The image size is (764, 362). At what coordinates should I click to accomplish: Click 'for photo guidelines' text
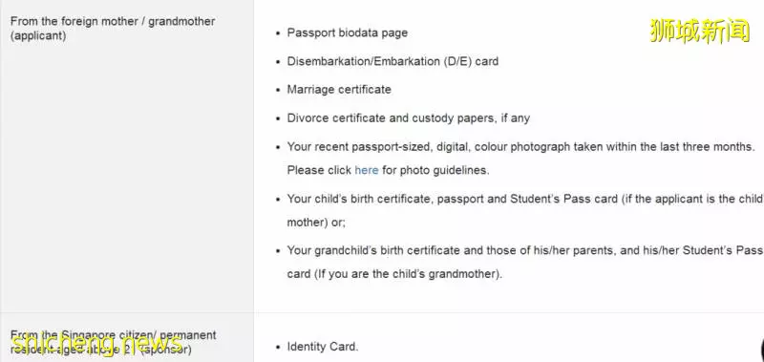pos(435,171)
